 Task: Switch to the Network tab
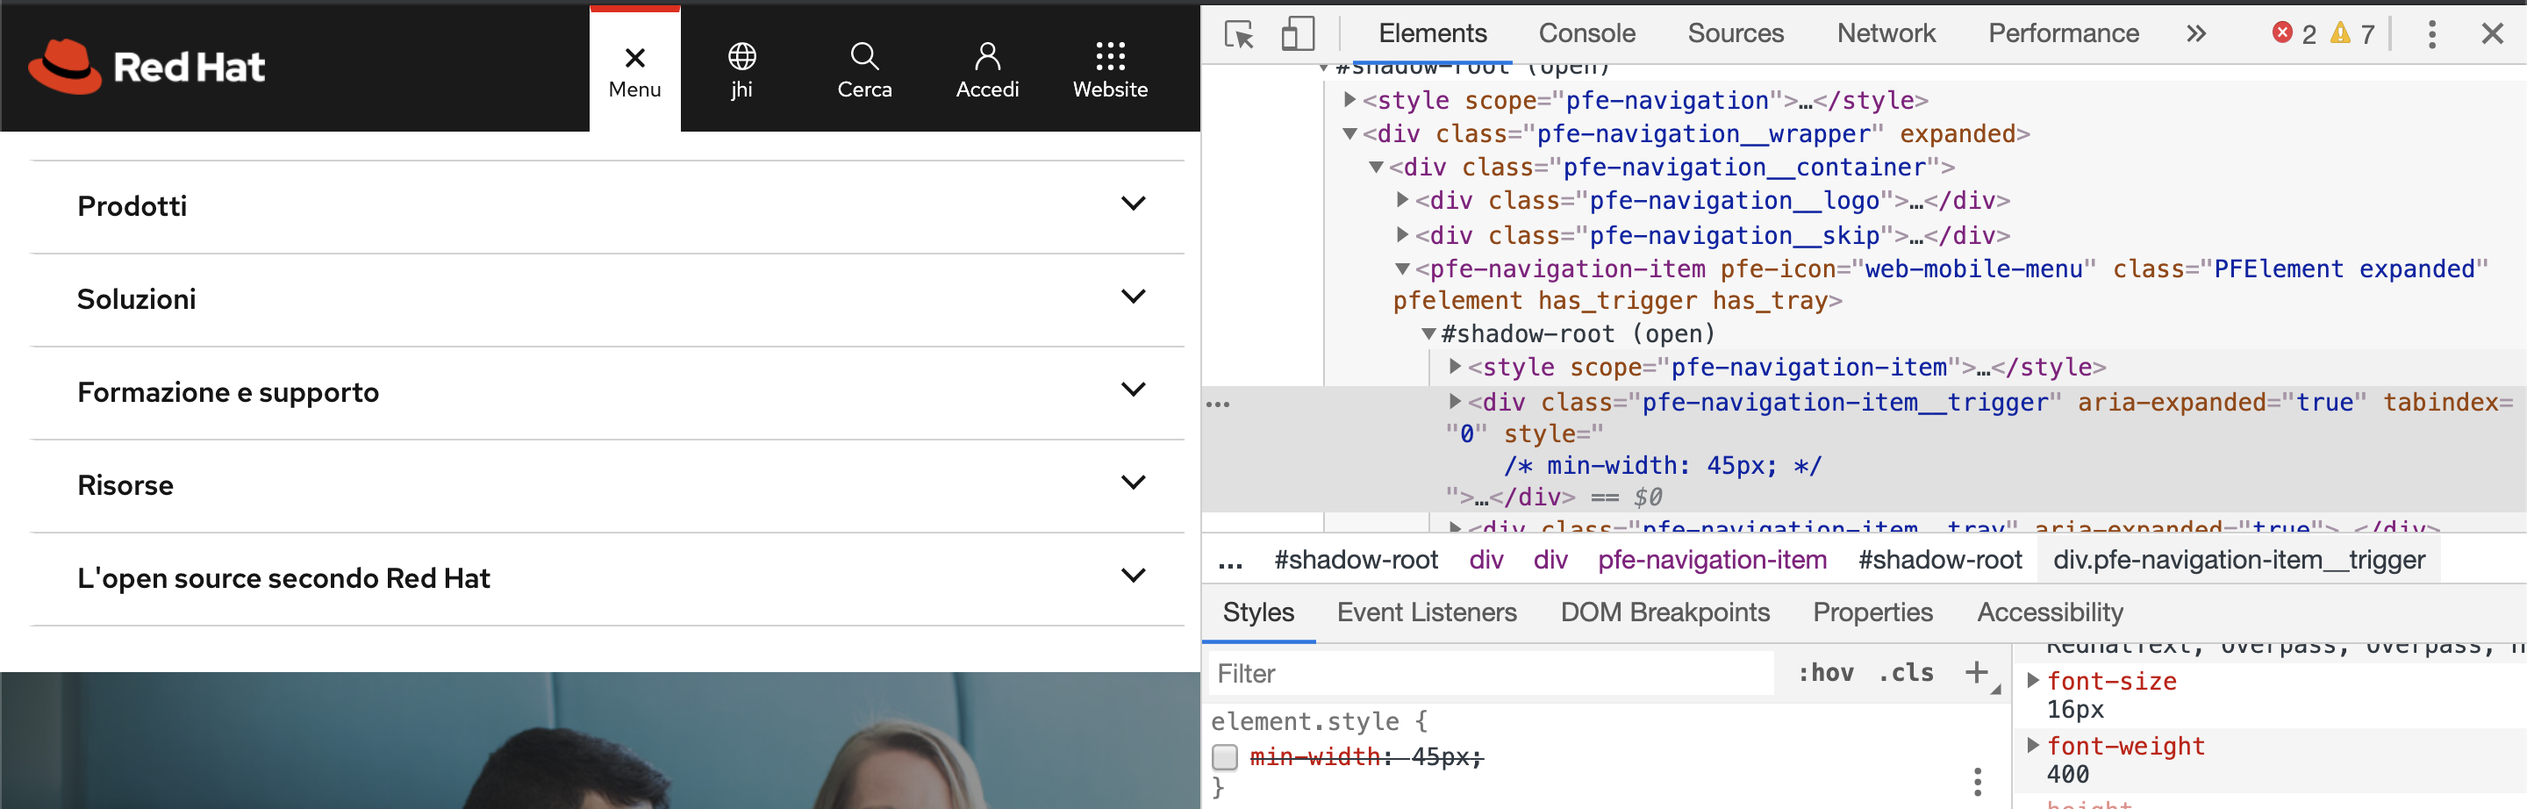1886,33
